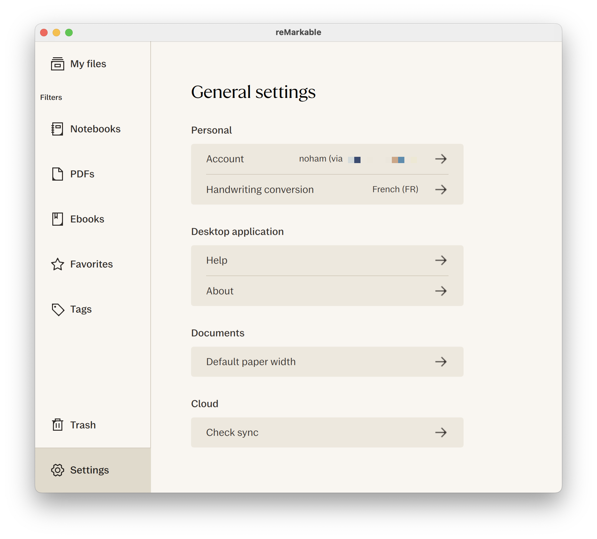Click the Settings gear icon

(x=57, y=470)
